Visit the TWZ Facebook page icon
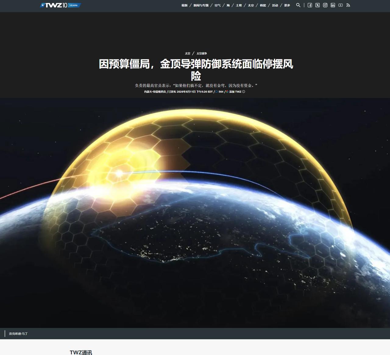 [310, 5]
